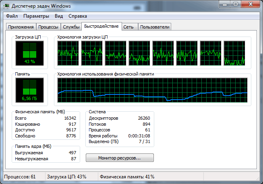The image size is (263, 184).
Task: Close the Task Manager window
Action: 251,6
